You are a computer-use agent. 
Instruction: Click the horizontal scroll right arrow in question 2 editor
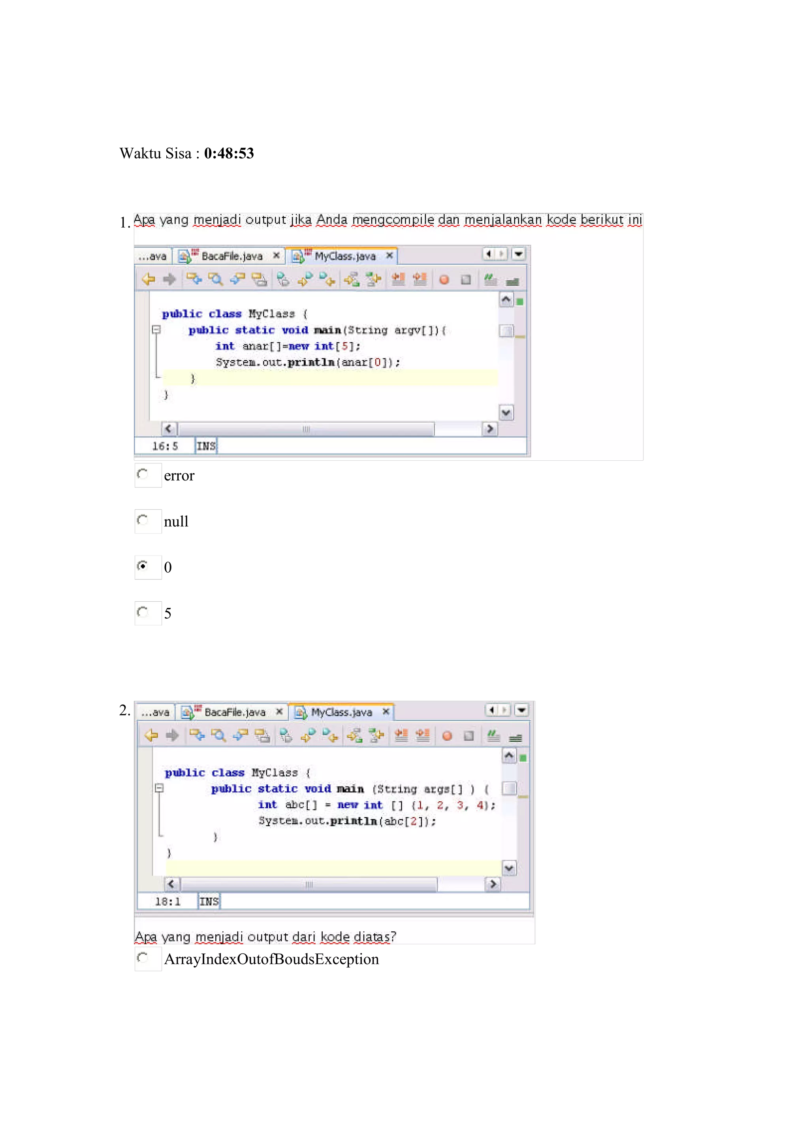493,884
